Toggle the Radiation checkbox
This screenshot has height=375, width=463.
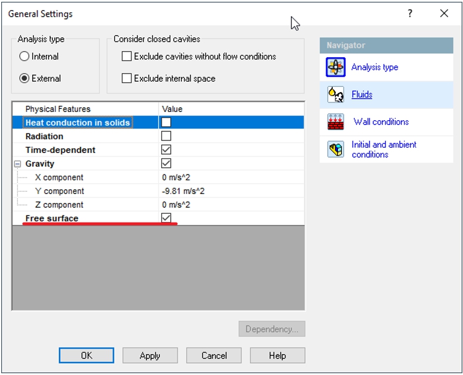pos(167,136)
